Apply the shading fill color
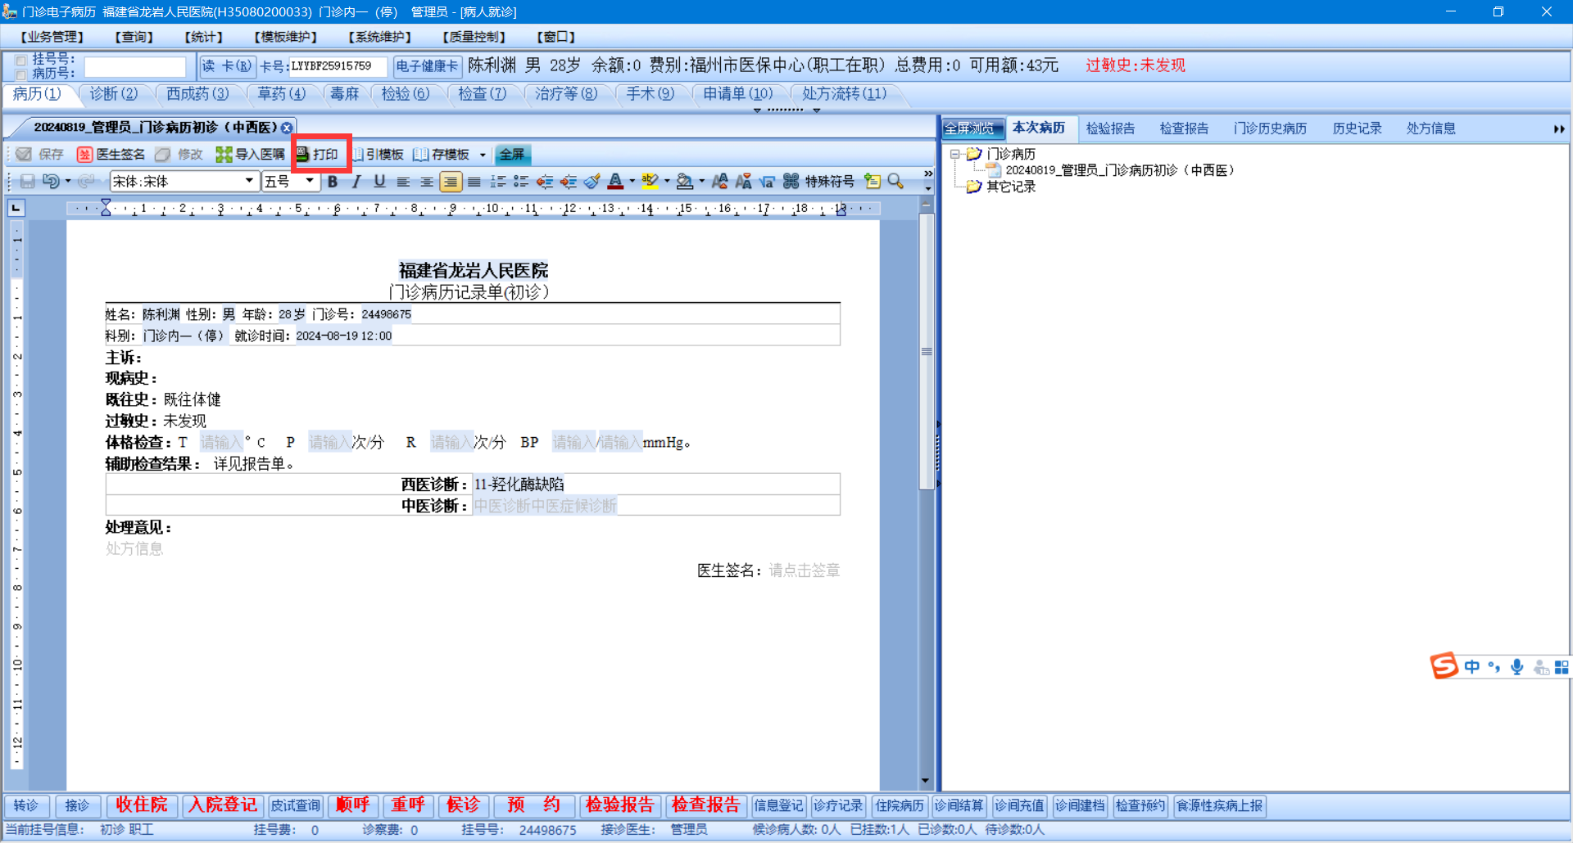The image size is (1573, 843). point(685,182)
